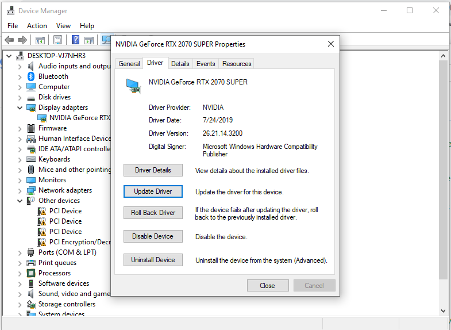Expand the Network adapters category
This screenshot has height=330, width=451.
20,190
